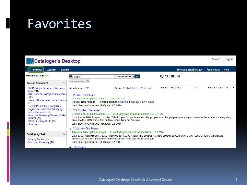This screenshot has width=247, height=185.
Task: Filter by Descriptive Cataloging task
Action: coord(40,143)
